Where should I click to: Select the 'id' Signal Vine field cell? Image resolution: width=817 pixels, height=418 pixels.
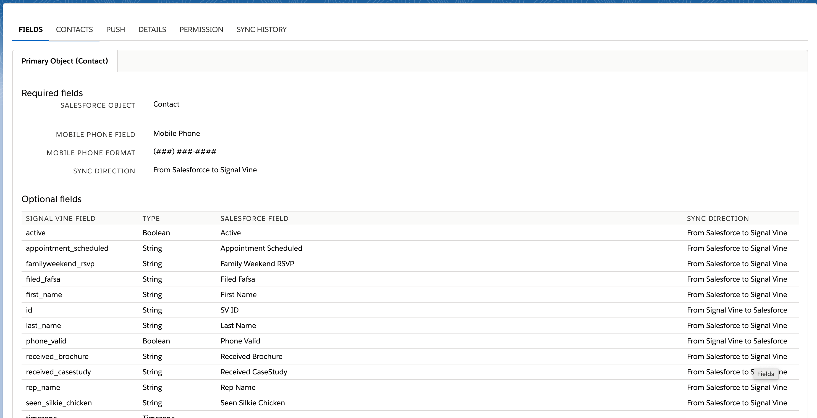tap(29, 310)
